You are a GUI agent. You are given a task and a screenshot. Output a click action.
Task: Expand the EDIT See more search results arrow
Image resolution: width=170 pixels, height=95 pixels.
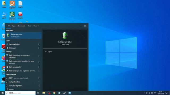click(39, 78)
